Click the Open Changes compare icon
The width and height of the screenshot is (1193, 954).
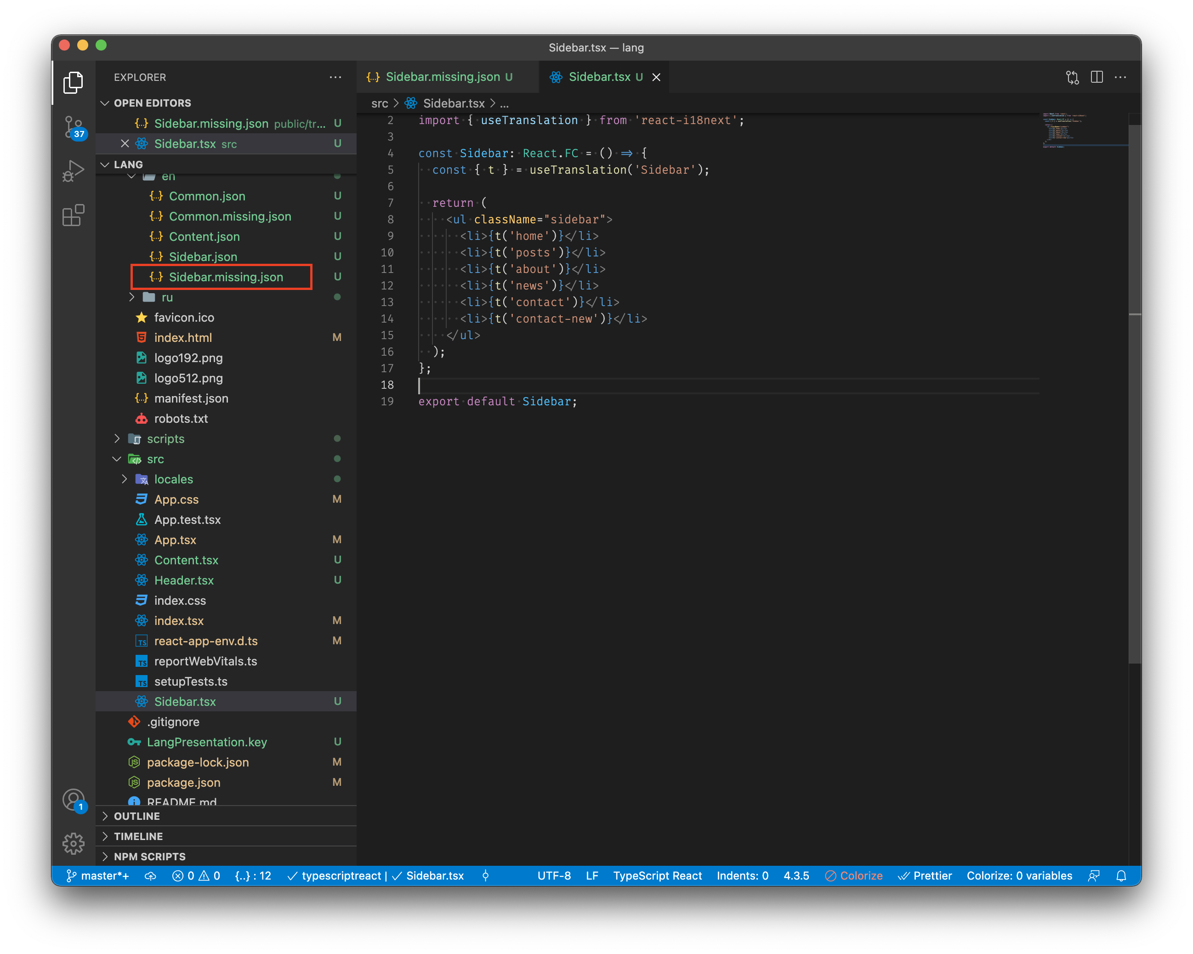[1073, 77]
